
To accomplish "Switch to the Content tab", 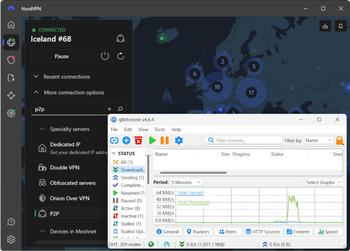I will pyautogui.click(x=299, y=232).
